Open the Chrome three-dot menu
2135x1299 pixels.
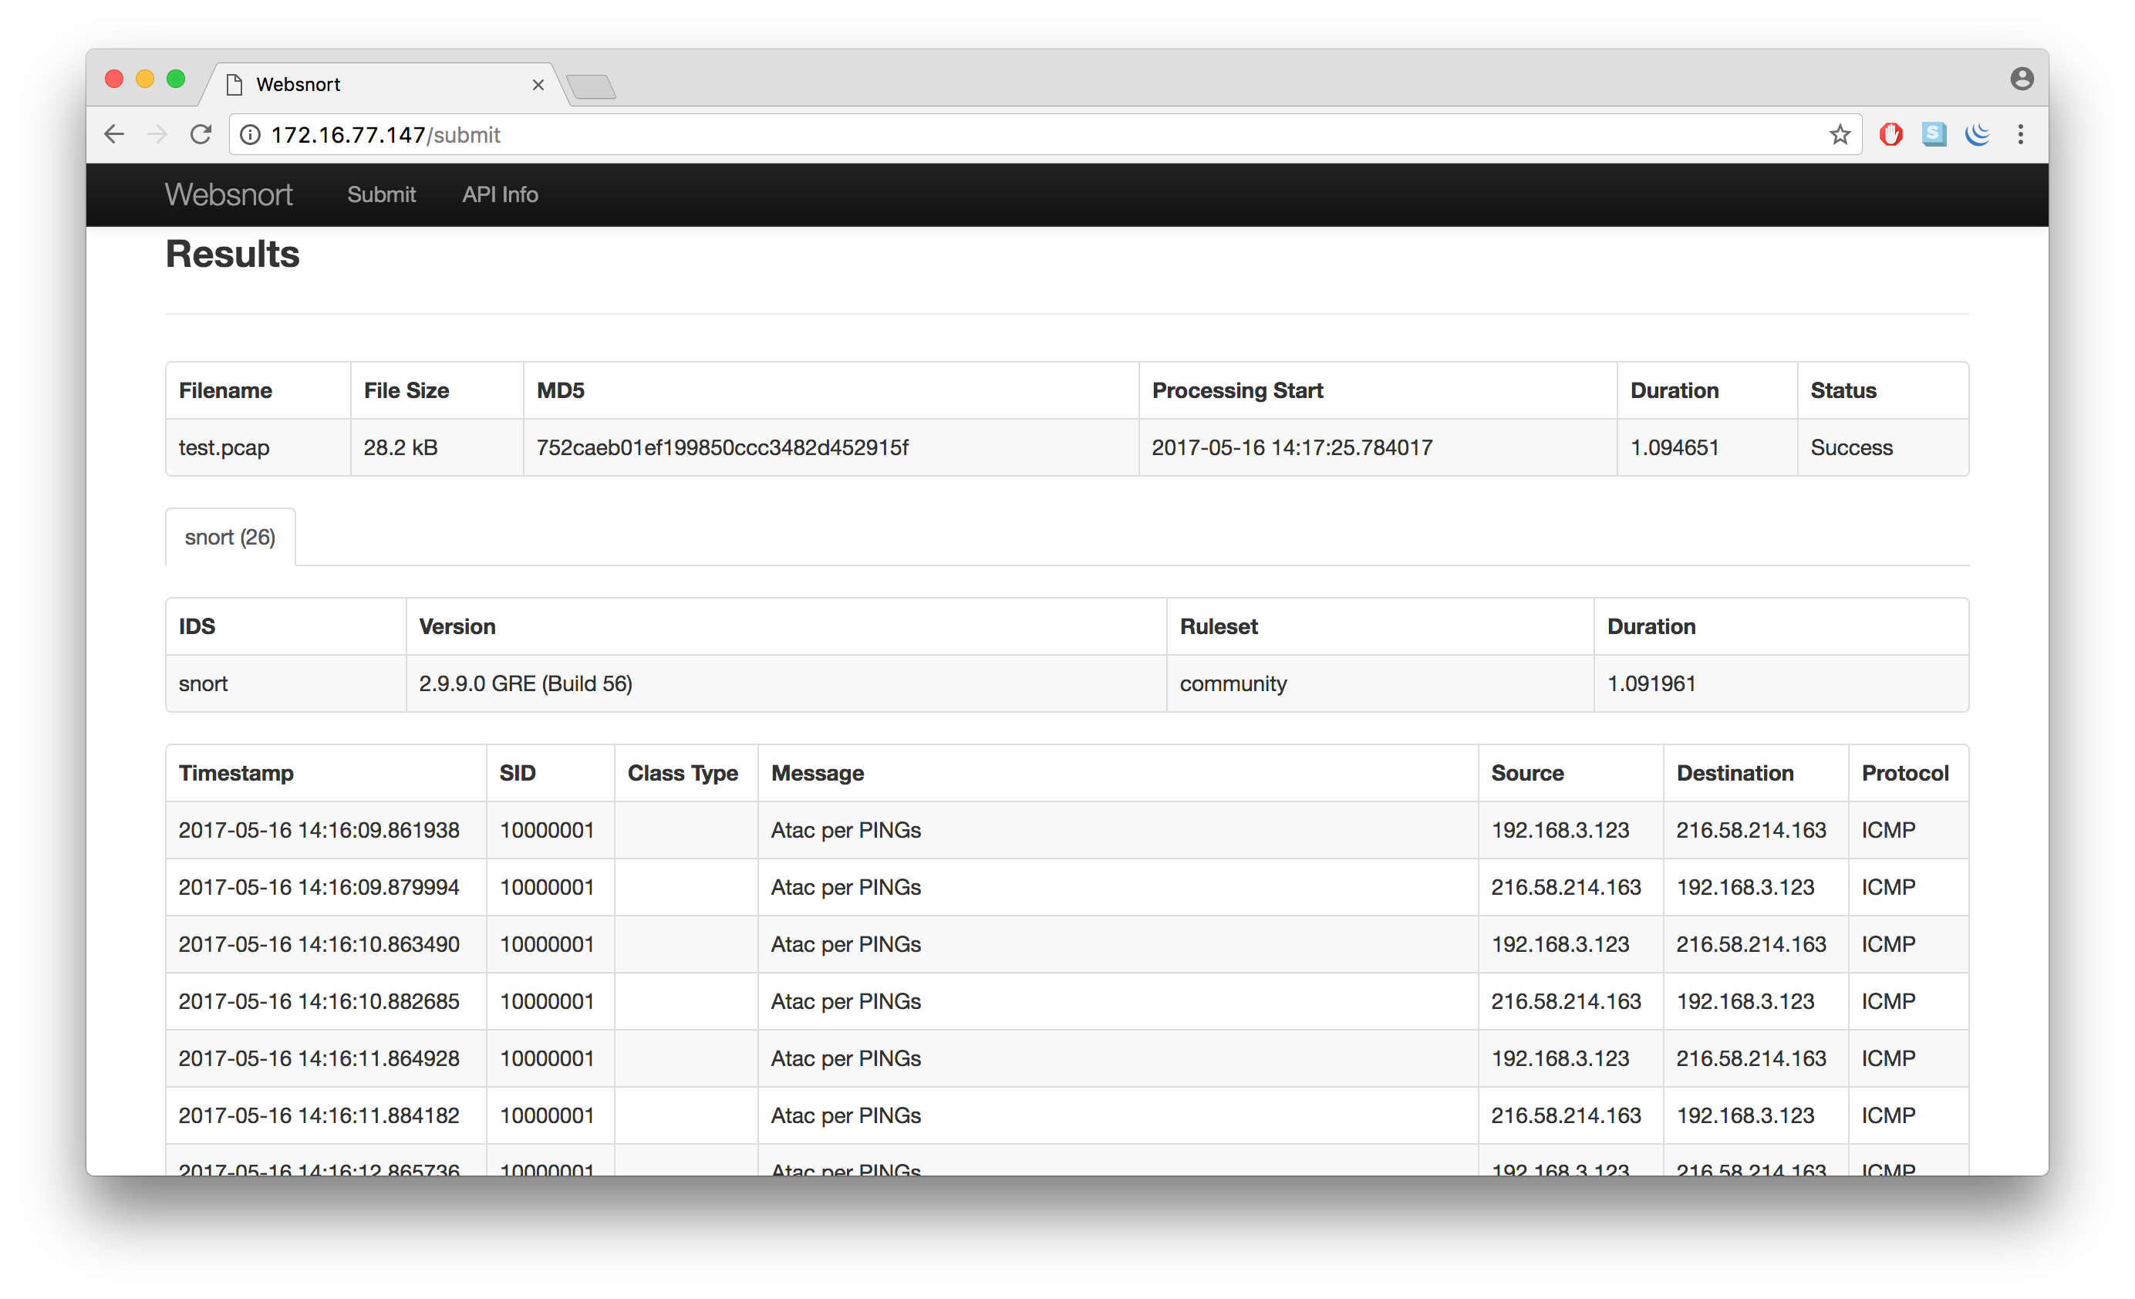pos(2021,134)
